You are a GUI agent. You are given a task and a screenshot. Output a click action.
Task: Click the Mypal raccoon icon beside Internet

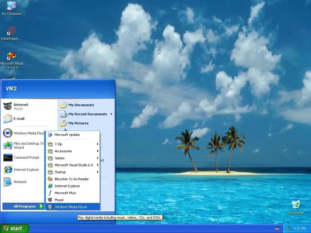coord(8,106)
